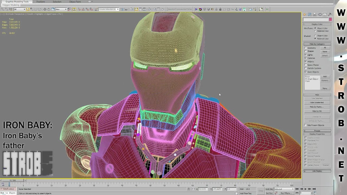Click the object color swatch
The image size is (347, 195).
[x=330, y=19]
